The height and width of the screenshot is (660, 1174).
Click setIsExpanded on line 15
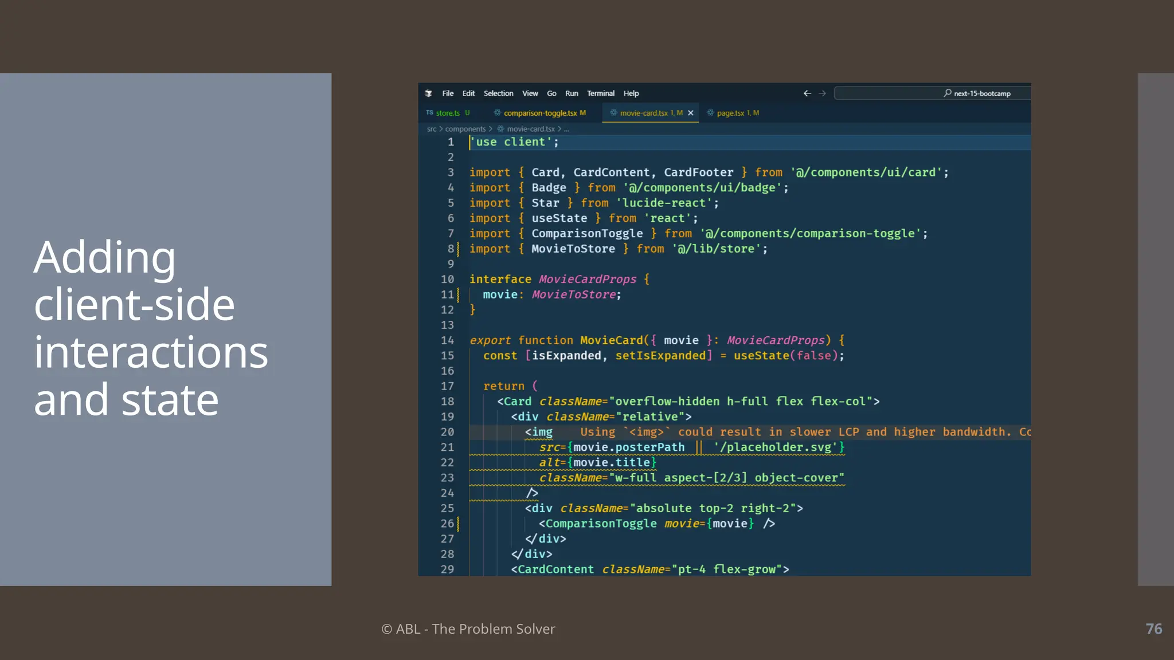point(660,356)
